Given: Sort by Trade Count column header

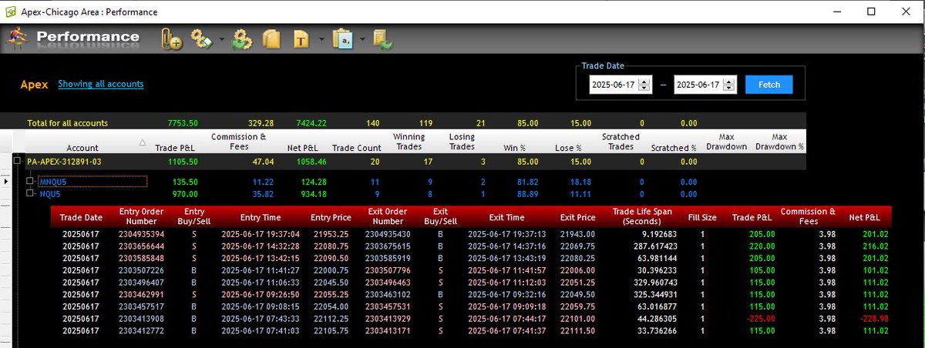Looking at the screenshot, I should point(356,148).
